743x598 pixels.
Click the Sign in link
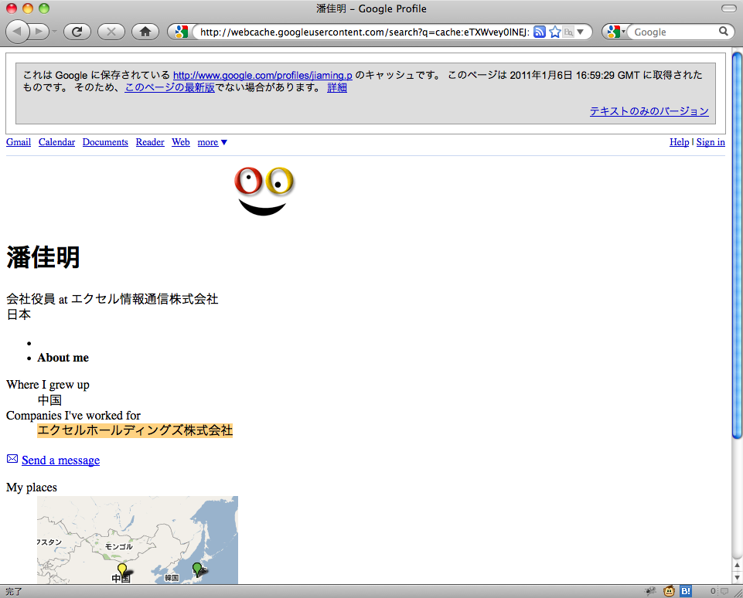click(x=711, y=142)
